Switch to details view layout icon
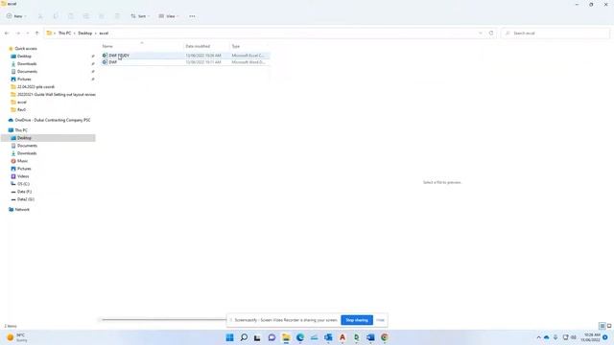Image resolution: width=614 pixels, height=345 pixels. [602, 326]
